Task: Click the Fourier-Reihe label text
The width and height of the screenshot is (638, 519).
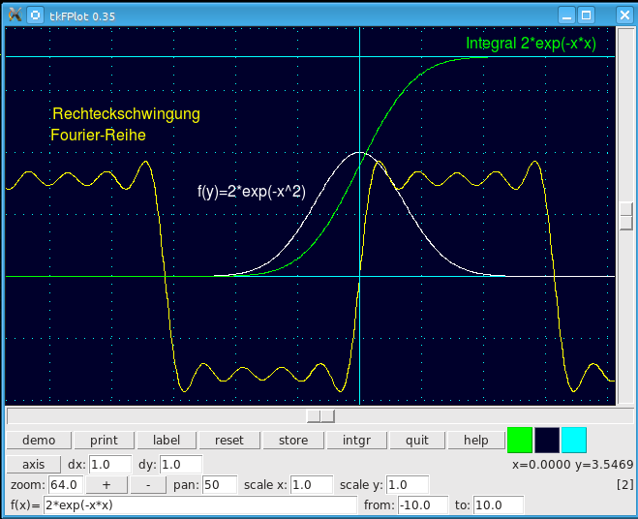Action: click(x=98, y=136)
